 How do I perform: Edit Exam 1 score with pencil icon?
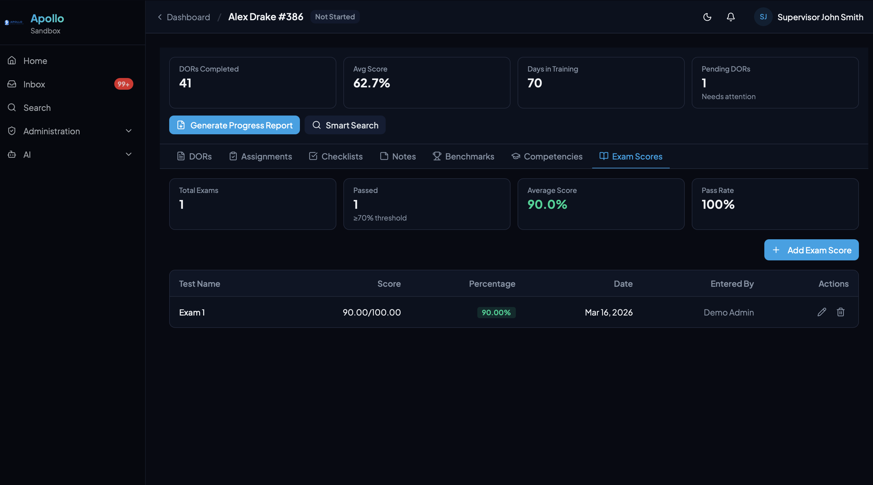click(x=822, y=312)
